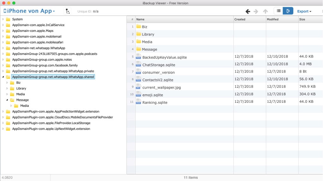This screenshot has width=323, height=181.
Task: Click the Media folder icon in file list
Action: [x=139, y=41]
